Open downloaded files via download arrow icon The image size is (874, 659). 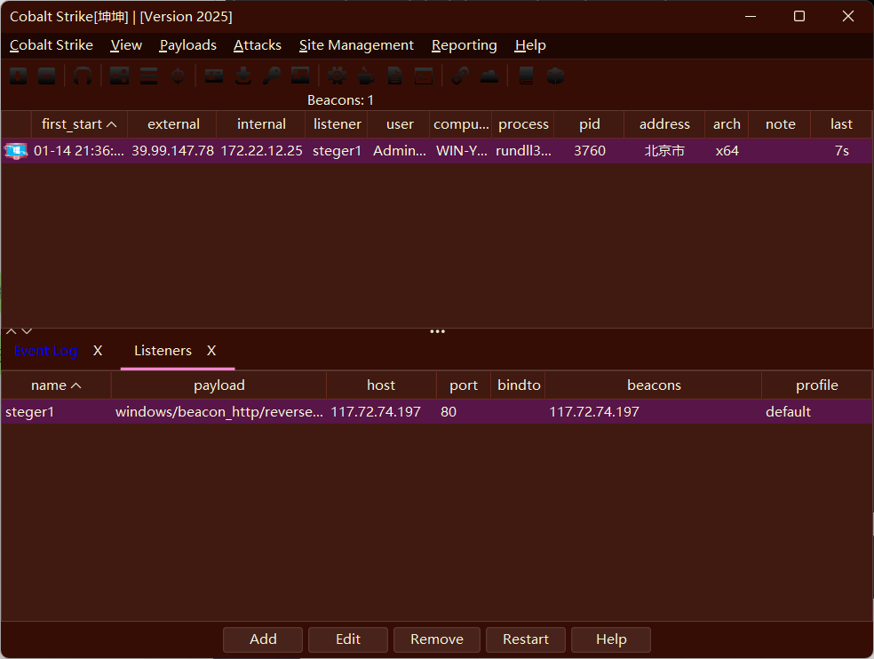click(x=242, y=76)
